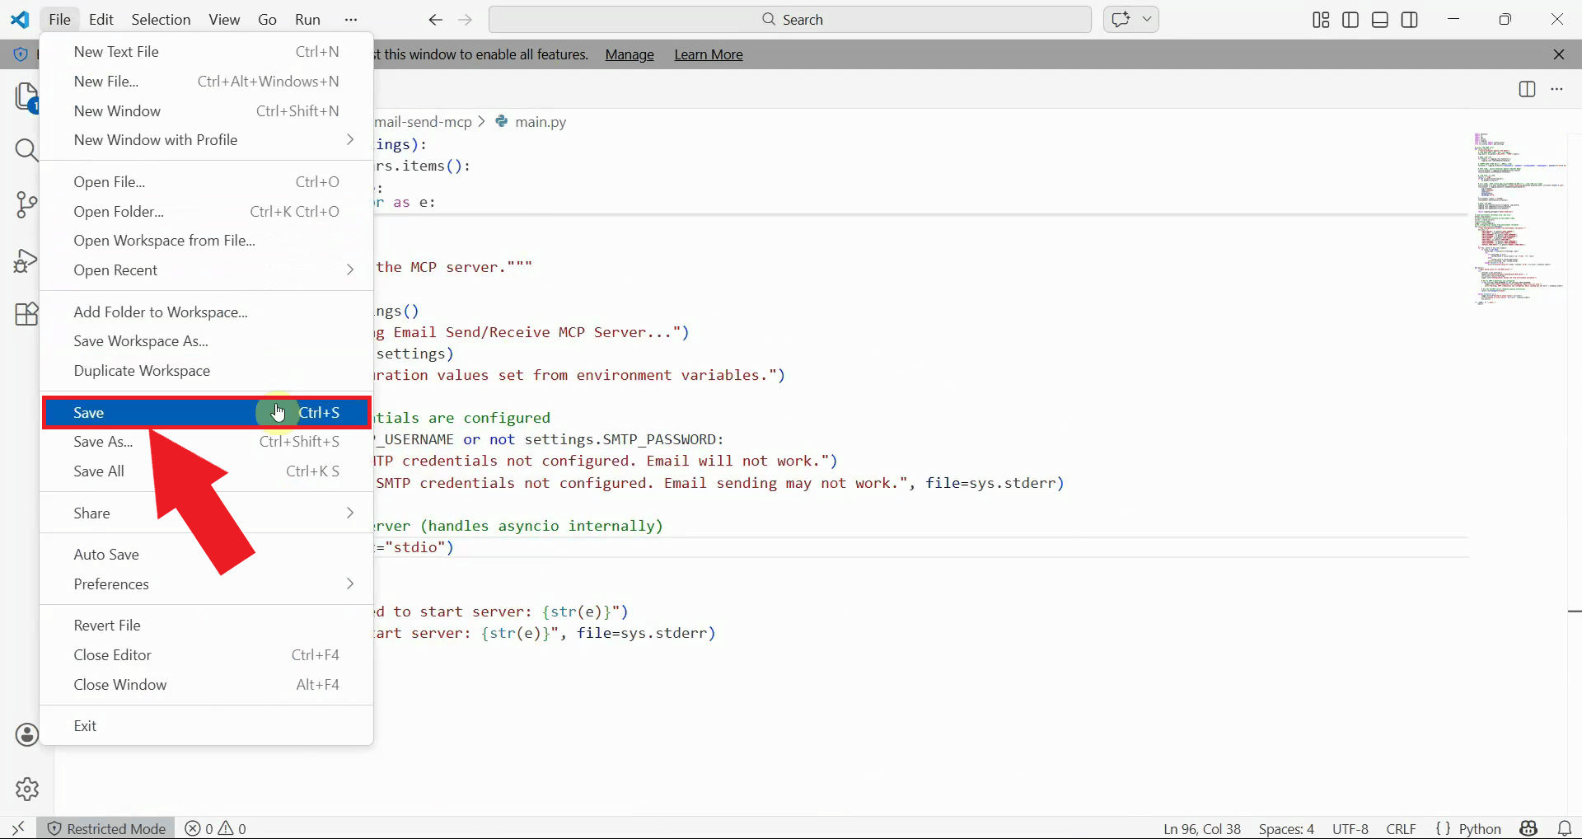This screenshot has height=839, width=1582.
Task: Toggle the Panel visibility
Action: (1379, 19)
